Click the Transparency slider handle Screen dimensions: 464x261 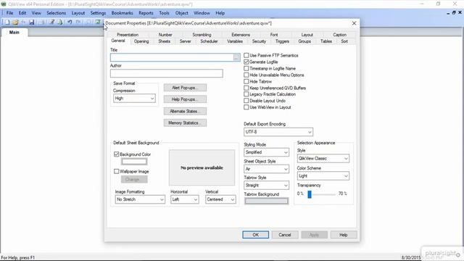click(x=310, y=194)
